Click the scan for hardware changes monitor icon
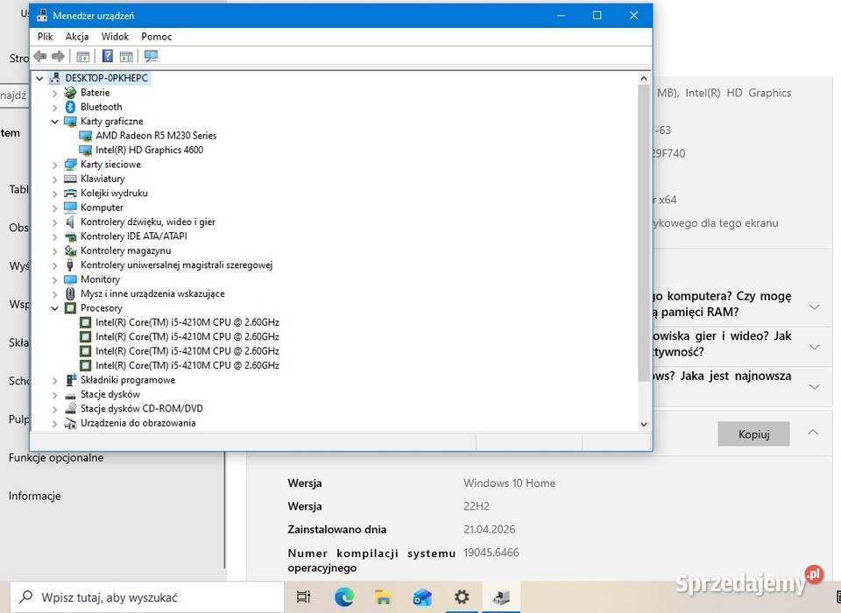 pyautogui.click(x=152, y=56)
